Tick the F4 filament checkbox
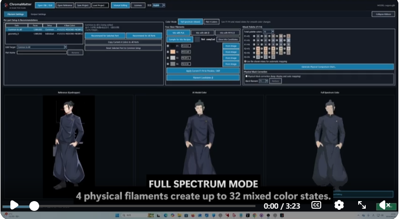The width and height of the screenshot is (400, 219). 168,64
